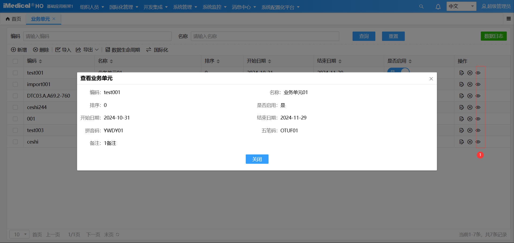Click 删除 in the toolbar
This screenshot has height=243, width=514.
tap(41, 50)
